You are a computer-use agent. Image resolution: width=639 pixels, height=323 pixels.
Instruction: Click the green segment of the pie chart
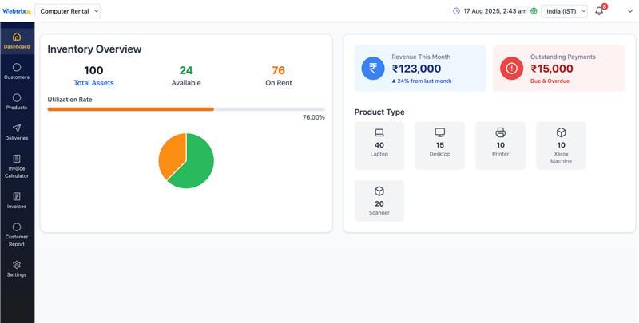pos(196,167)
